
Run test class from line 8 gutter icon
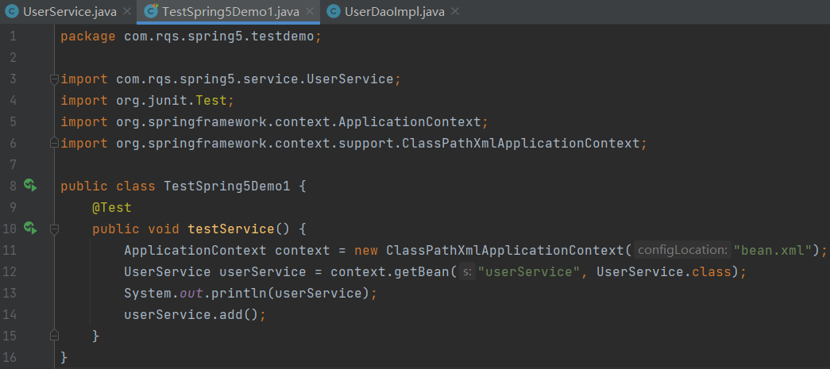click(x=30, y=186)
